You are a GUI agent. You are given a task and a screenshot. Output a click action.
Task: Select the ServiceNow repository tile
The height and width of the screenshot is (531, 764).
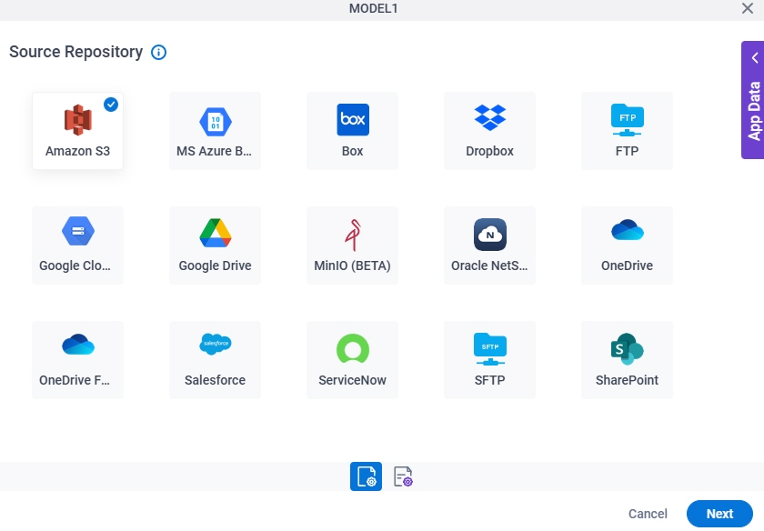pyautogui.click(x=352, y=359)
